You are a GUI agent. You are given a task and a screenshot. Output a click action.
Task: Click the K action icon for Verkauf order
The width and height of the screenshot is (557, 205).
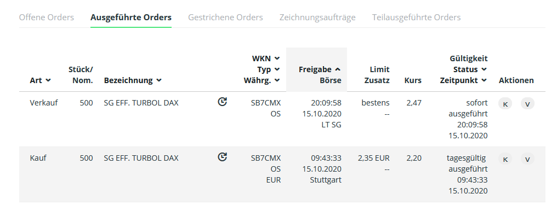click(x=505, y=104)
